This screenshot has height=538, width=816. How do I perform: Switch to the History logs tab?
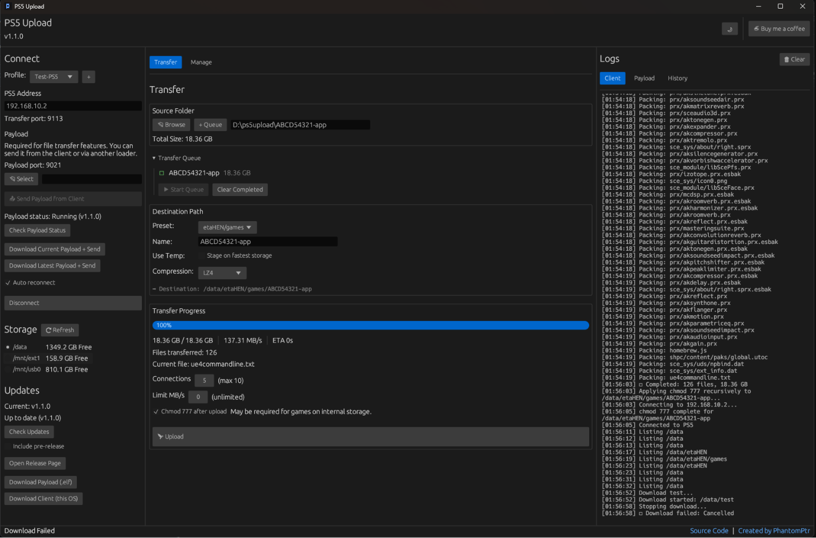point(678,79)
